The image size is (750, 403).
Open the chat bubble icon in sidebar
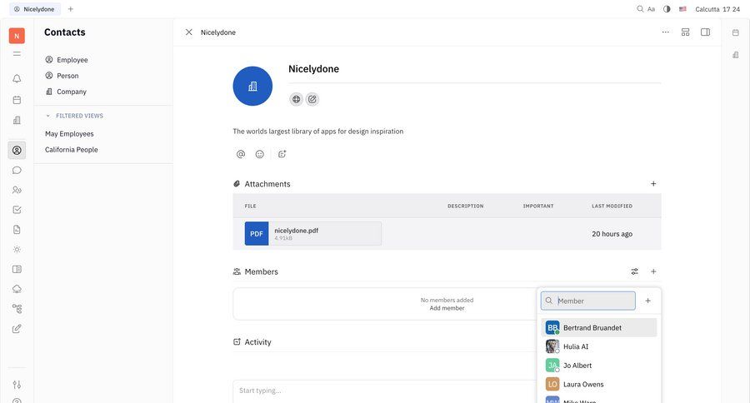point(17,170)
